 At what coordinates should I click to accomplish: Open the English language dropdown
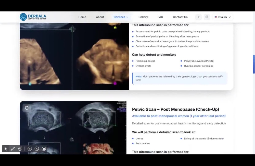223,17
